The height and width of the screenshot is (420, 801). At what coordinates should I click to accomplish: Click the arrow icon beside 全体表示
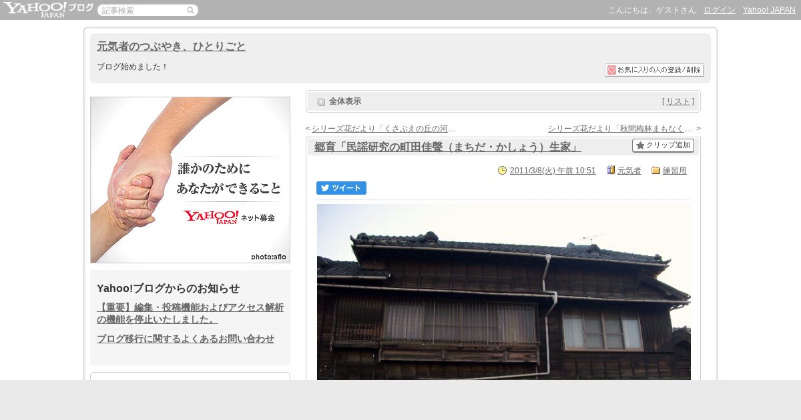(321, 101)
